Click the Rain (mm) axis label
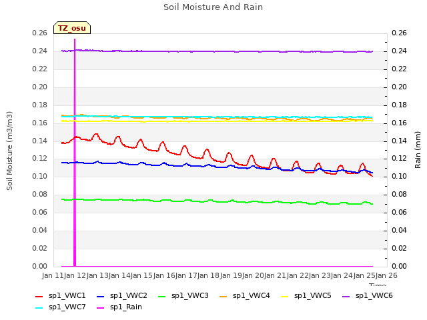The image size is (427, 320). pyautogui.click(x=418, y=150)
